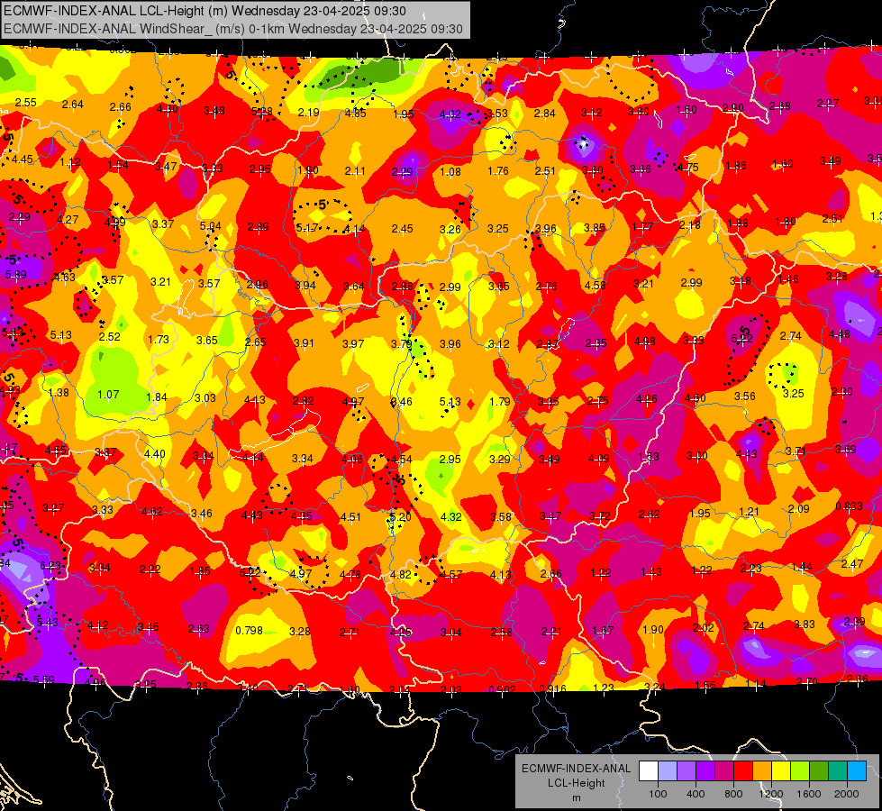
Task: Click the wind shear value 1.07
Action: (108, 394)
